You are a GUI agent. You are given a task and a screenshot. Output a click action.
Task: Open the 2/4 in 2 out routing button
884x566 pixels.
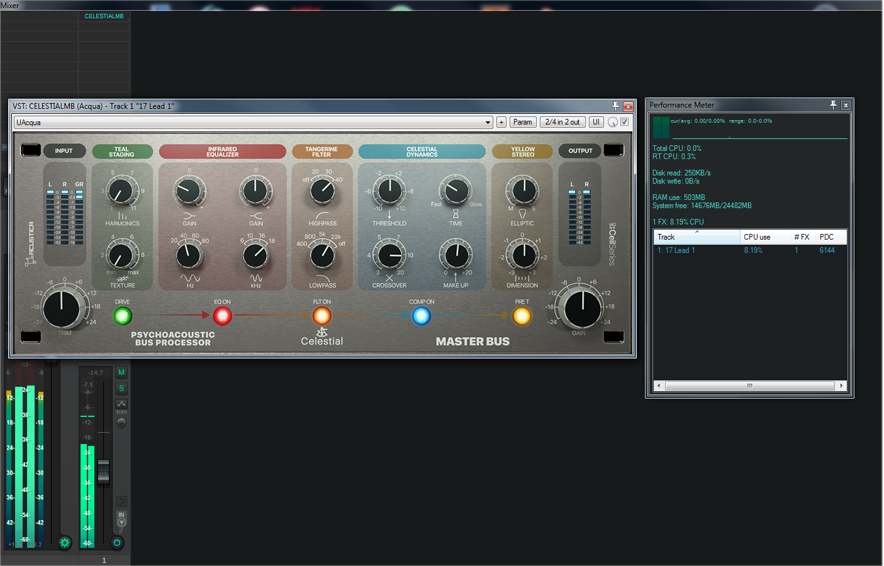tap(562, 122)
